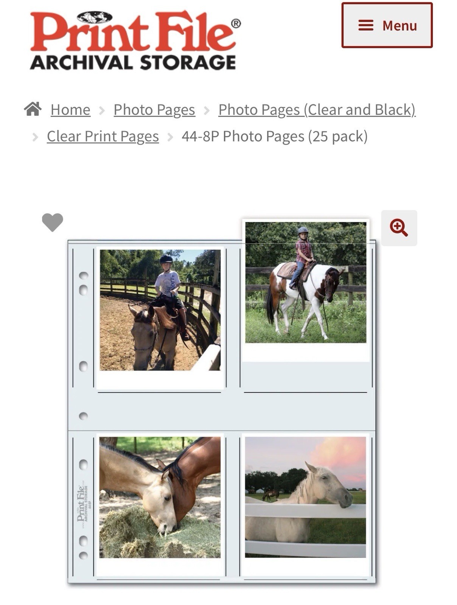457x605 pixels.
Task: Click the home house icon in breadcrumb
Action: click(x=33, y=109)
